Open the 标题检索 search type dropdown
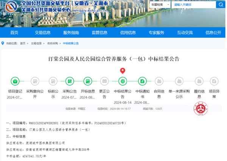The width and height of the screenshot is (227, 161). click(159, 5)
